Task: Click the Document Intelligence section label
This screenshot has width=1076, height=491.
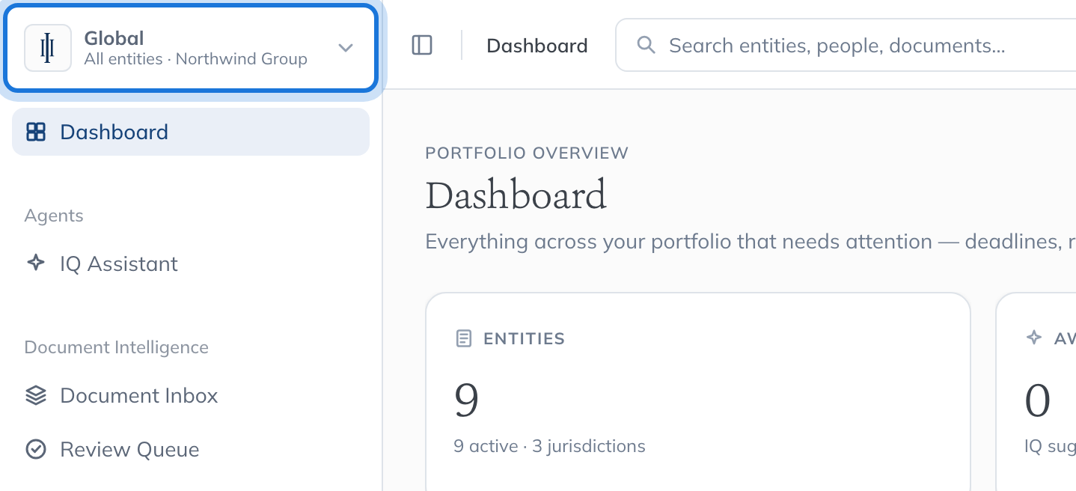Action: pyautogui.click(x=117, y=347)
